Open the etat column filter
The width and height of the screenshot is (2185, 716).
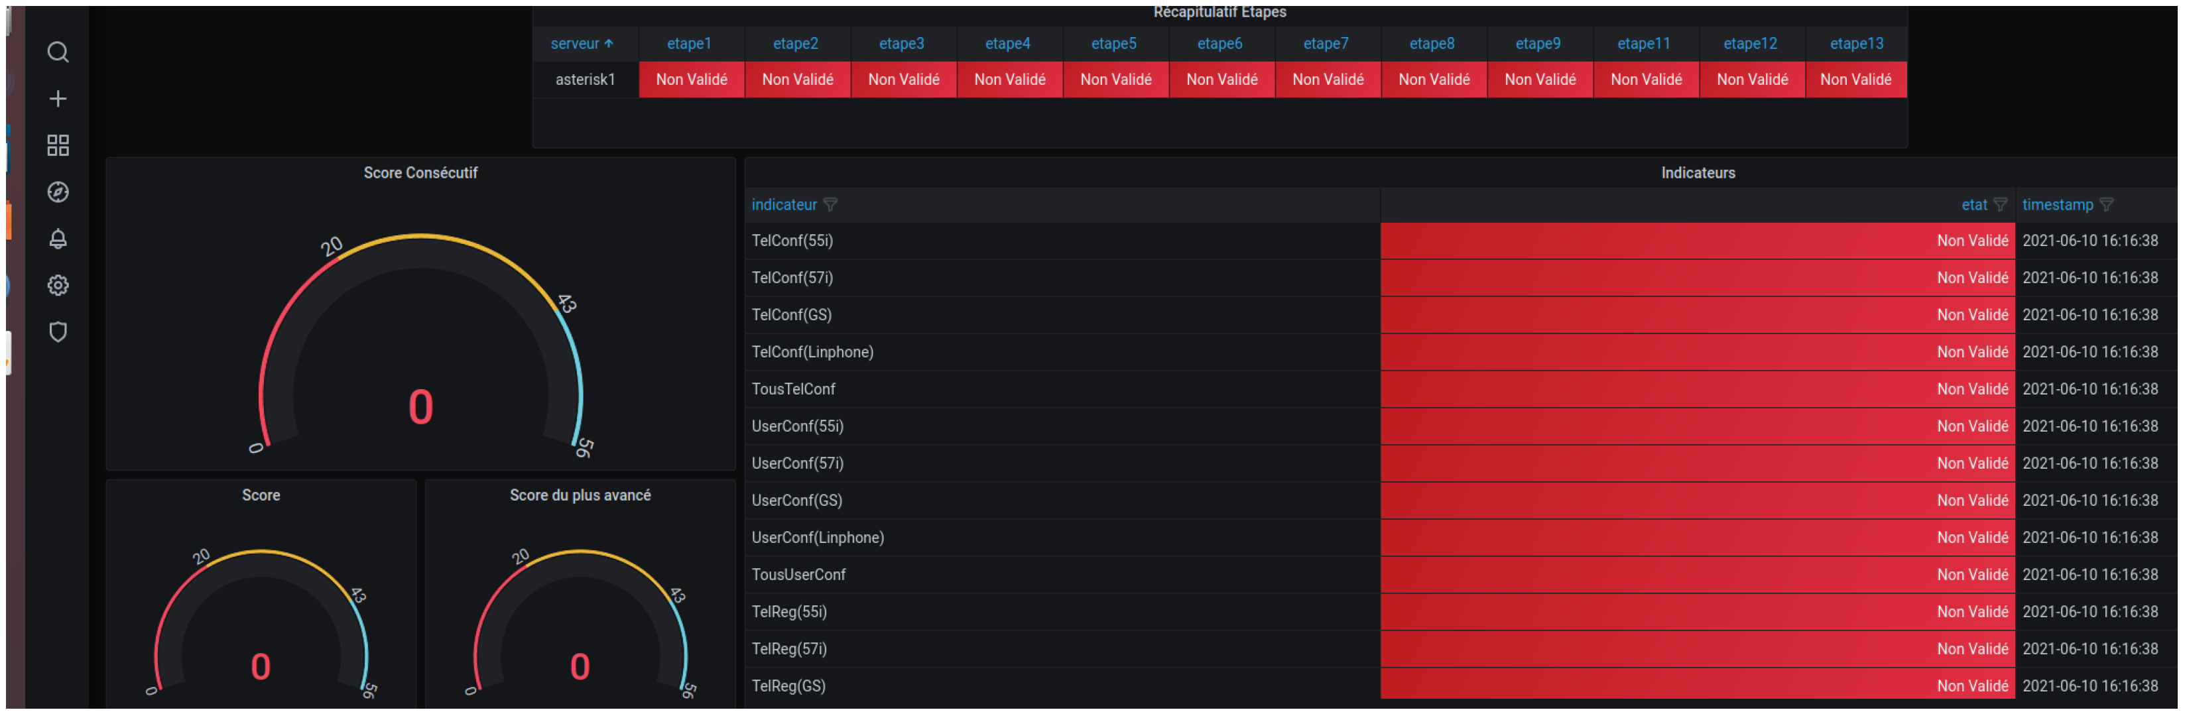(2000, 206)
